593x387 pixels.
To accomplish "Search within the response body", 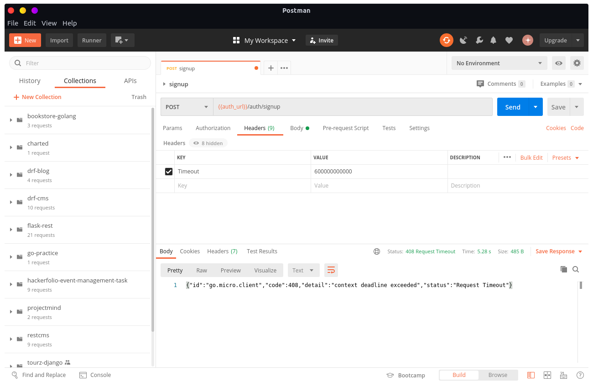I will pos(576,269).
